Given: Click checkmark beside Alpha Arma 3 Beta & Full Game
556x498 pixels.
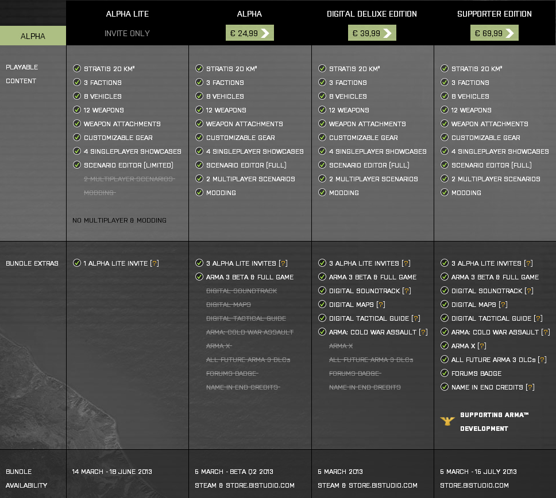Looking at the screenshot, I should click(x=199, y=277).
